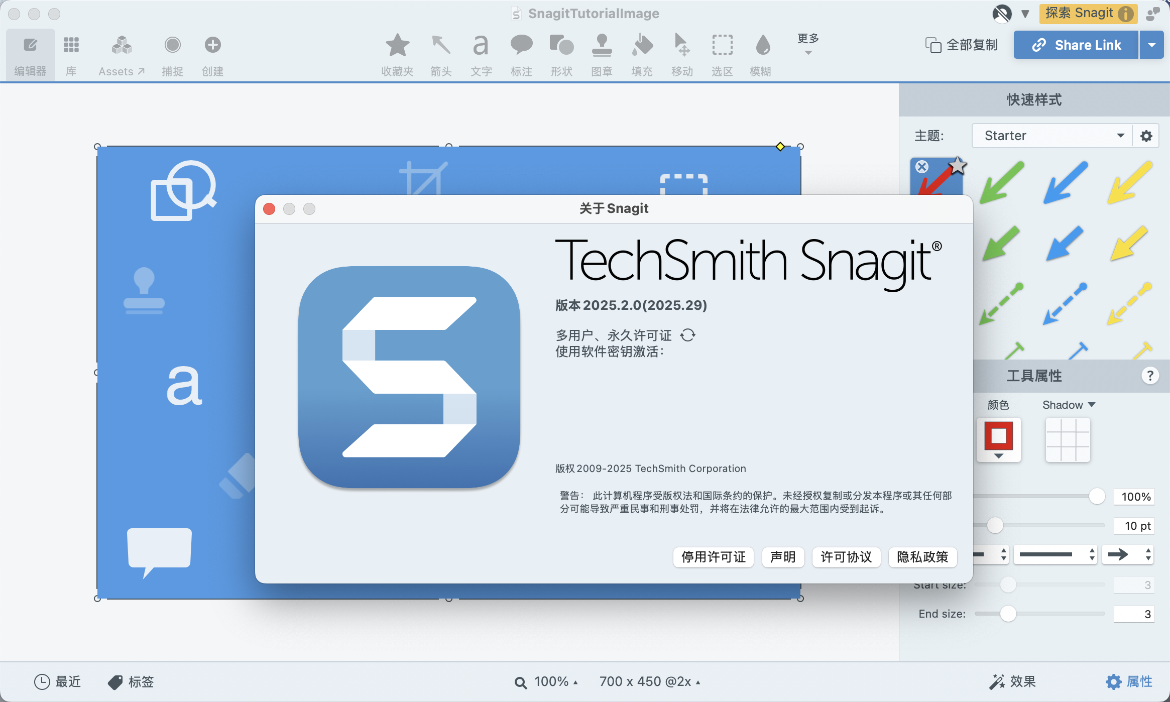Image resolution: width=1170 pixels, height=702 pixels.
Task: Click the yellow diamond handle on canvas
Action: (x=780, y=147)
